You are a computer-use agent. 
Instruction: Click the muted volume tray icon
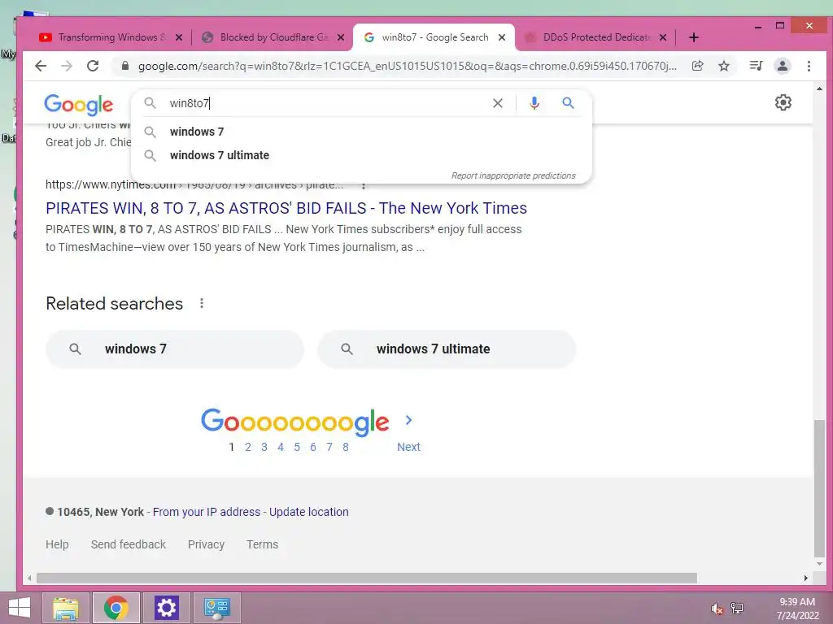point(717,609)
